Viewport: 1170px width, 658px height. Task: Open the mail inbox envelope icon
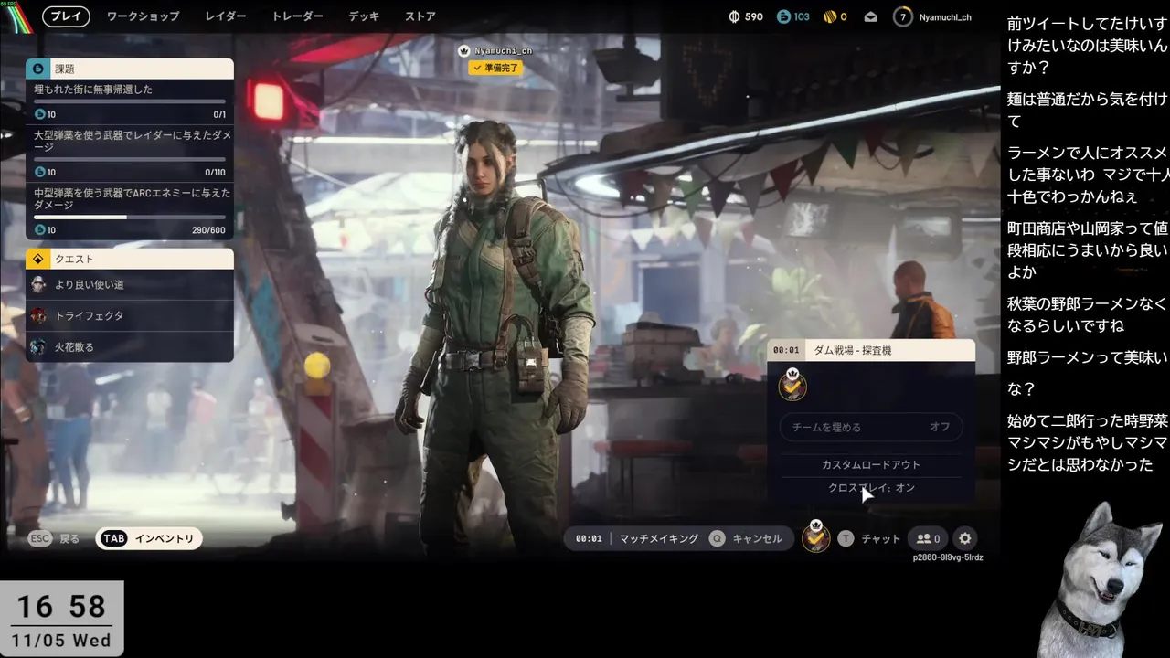tap(871, 16)
